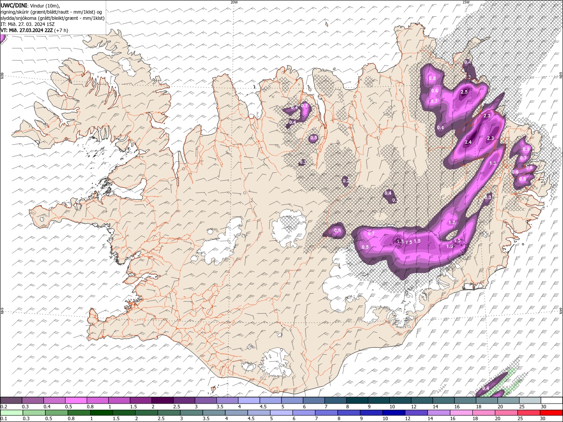Pick the lilac 14 swatch in rain scale

[439, 412]
